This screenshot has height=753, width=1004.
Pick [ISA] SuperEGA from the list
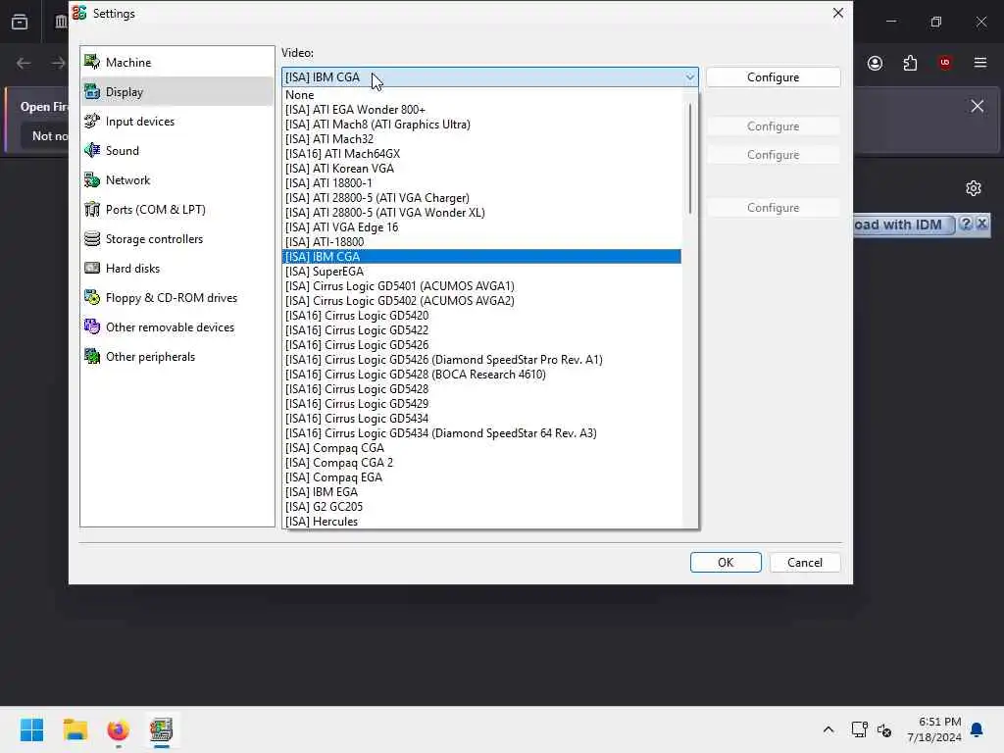(x=481, y=272)
